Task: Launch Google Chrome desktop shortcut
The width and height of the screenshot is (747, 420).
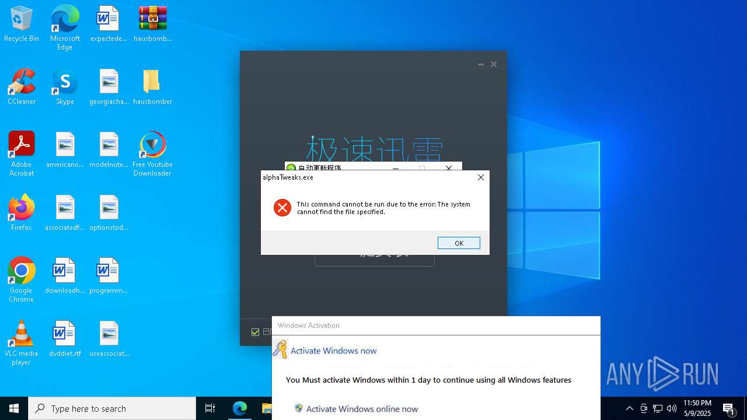Action: [22, 280]
